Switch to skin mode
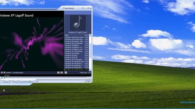 (89, 81)
